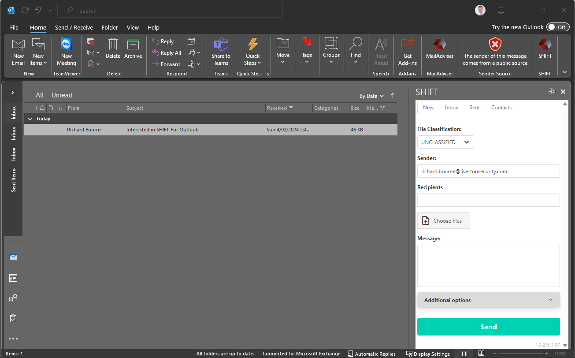
Task: Create a New Email from the ribbon
Action: point(18,52)
